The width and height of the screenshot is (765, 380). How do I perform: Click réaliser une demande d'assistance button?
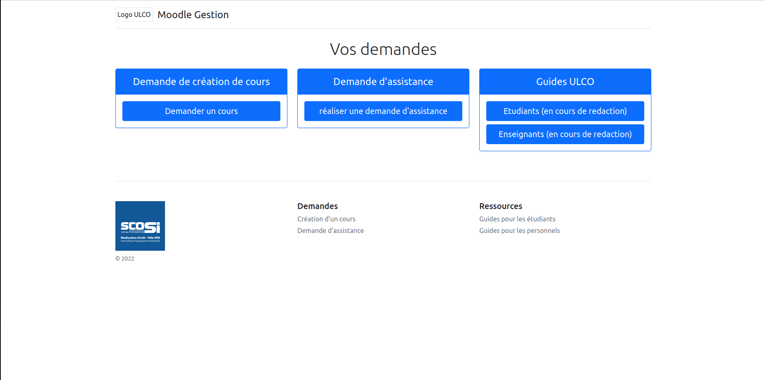point(383,111)
